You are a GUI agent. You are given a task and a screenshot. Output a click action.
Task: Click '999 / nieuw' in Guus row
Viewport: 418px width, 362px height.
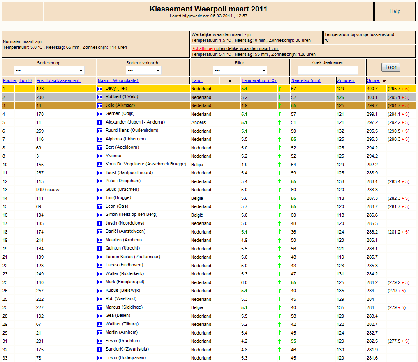48,190
